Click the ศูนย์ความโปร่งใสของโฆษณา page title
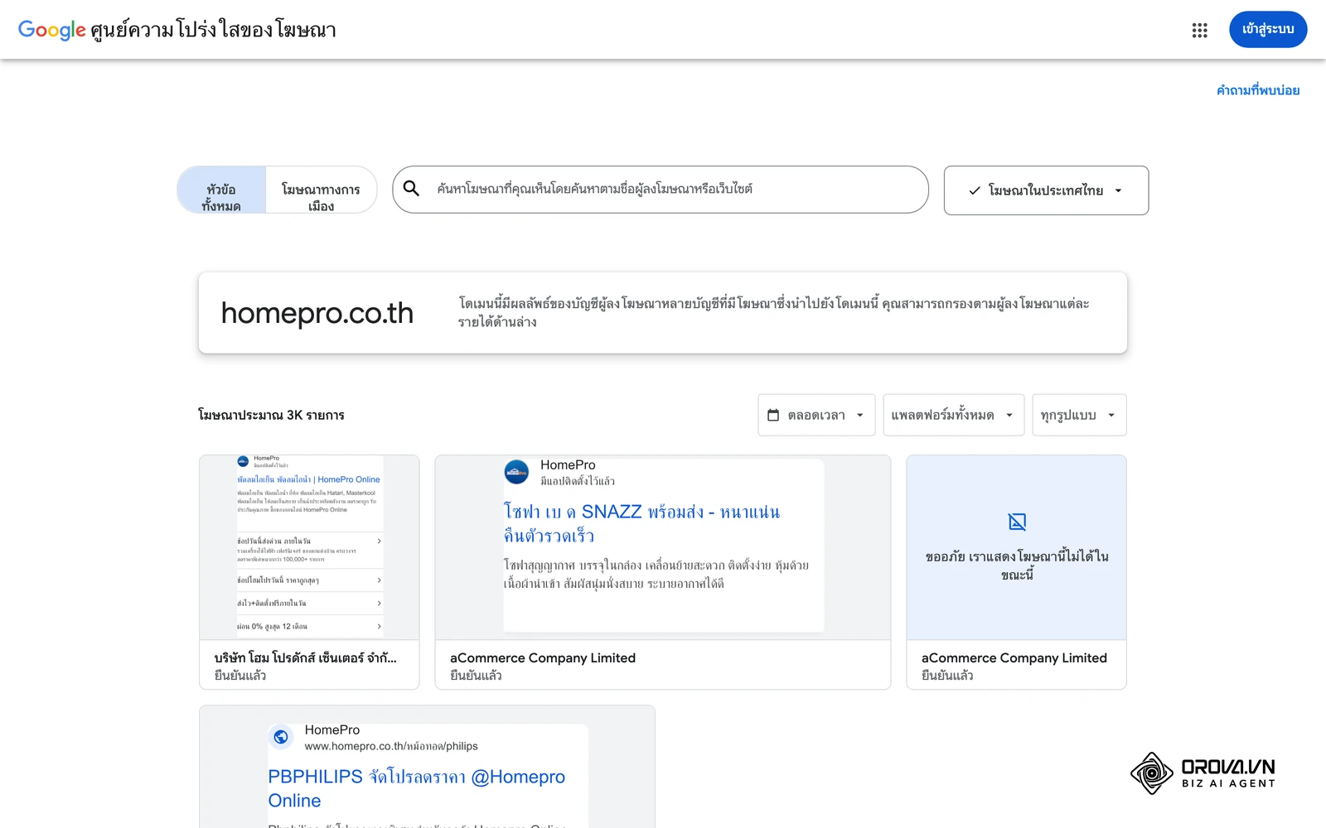Viewport: 1326px width, 828px height. (x=213, y=30)
